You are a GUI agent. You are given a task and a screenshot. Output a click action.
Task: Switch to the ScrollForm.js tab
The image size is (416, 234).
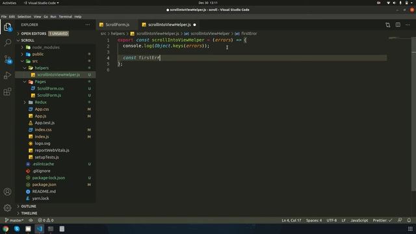(117, 25)
